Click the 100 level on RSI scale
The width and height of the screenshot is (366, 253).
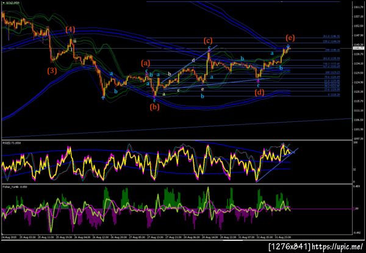(x=356, y=142)
